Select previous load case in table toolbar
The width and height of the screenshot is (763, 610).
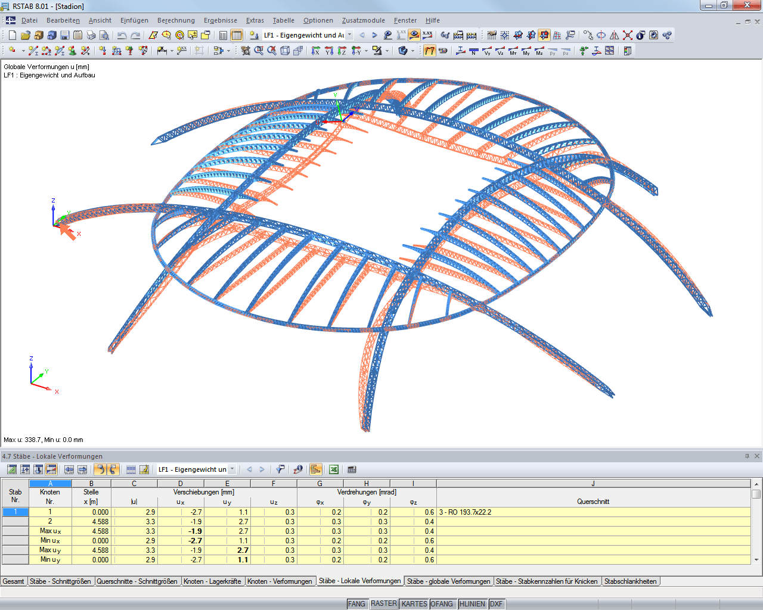[249, 469]
